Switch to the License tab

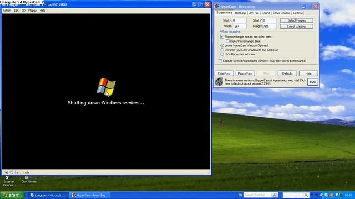(298, 13)
